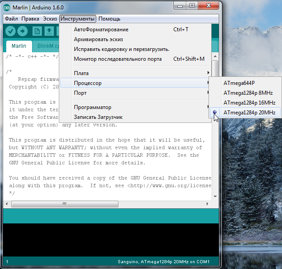Pick the ATmega644P processor
The height and width of the screenshot is (269, 282).
[242, 83]
